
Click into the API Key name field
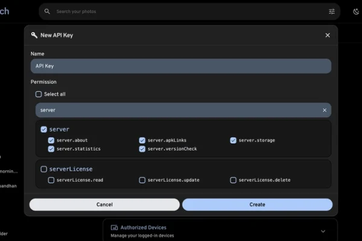(x=180, y=66)
